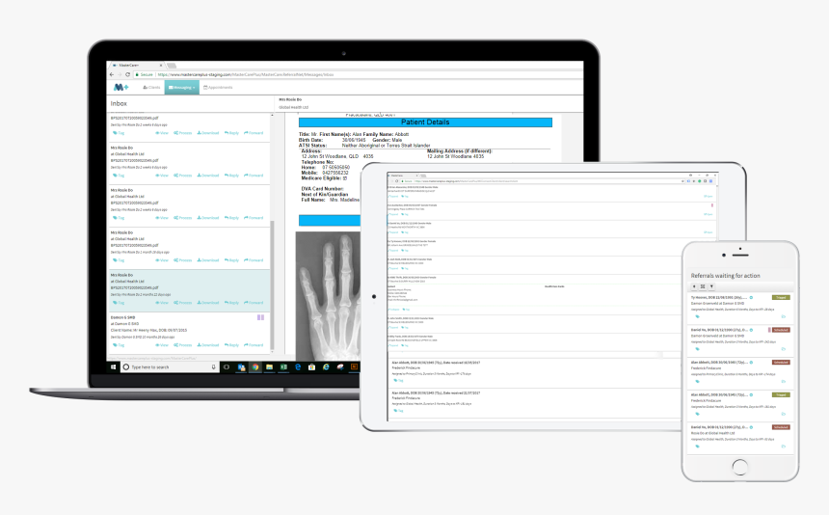Open Excel from the Windows taskbar
This screenshot has width=829, height=515.
[283, 366]
